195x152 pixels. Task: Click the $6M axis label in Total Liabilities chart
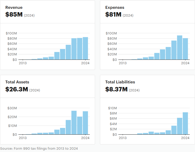[113, 118]
